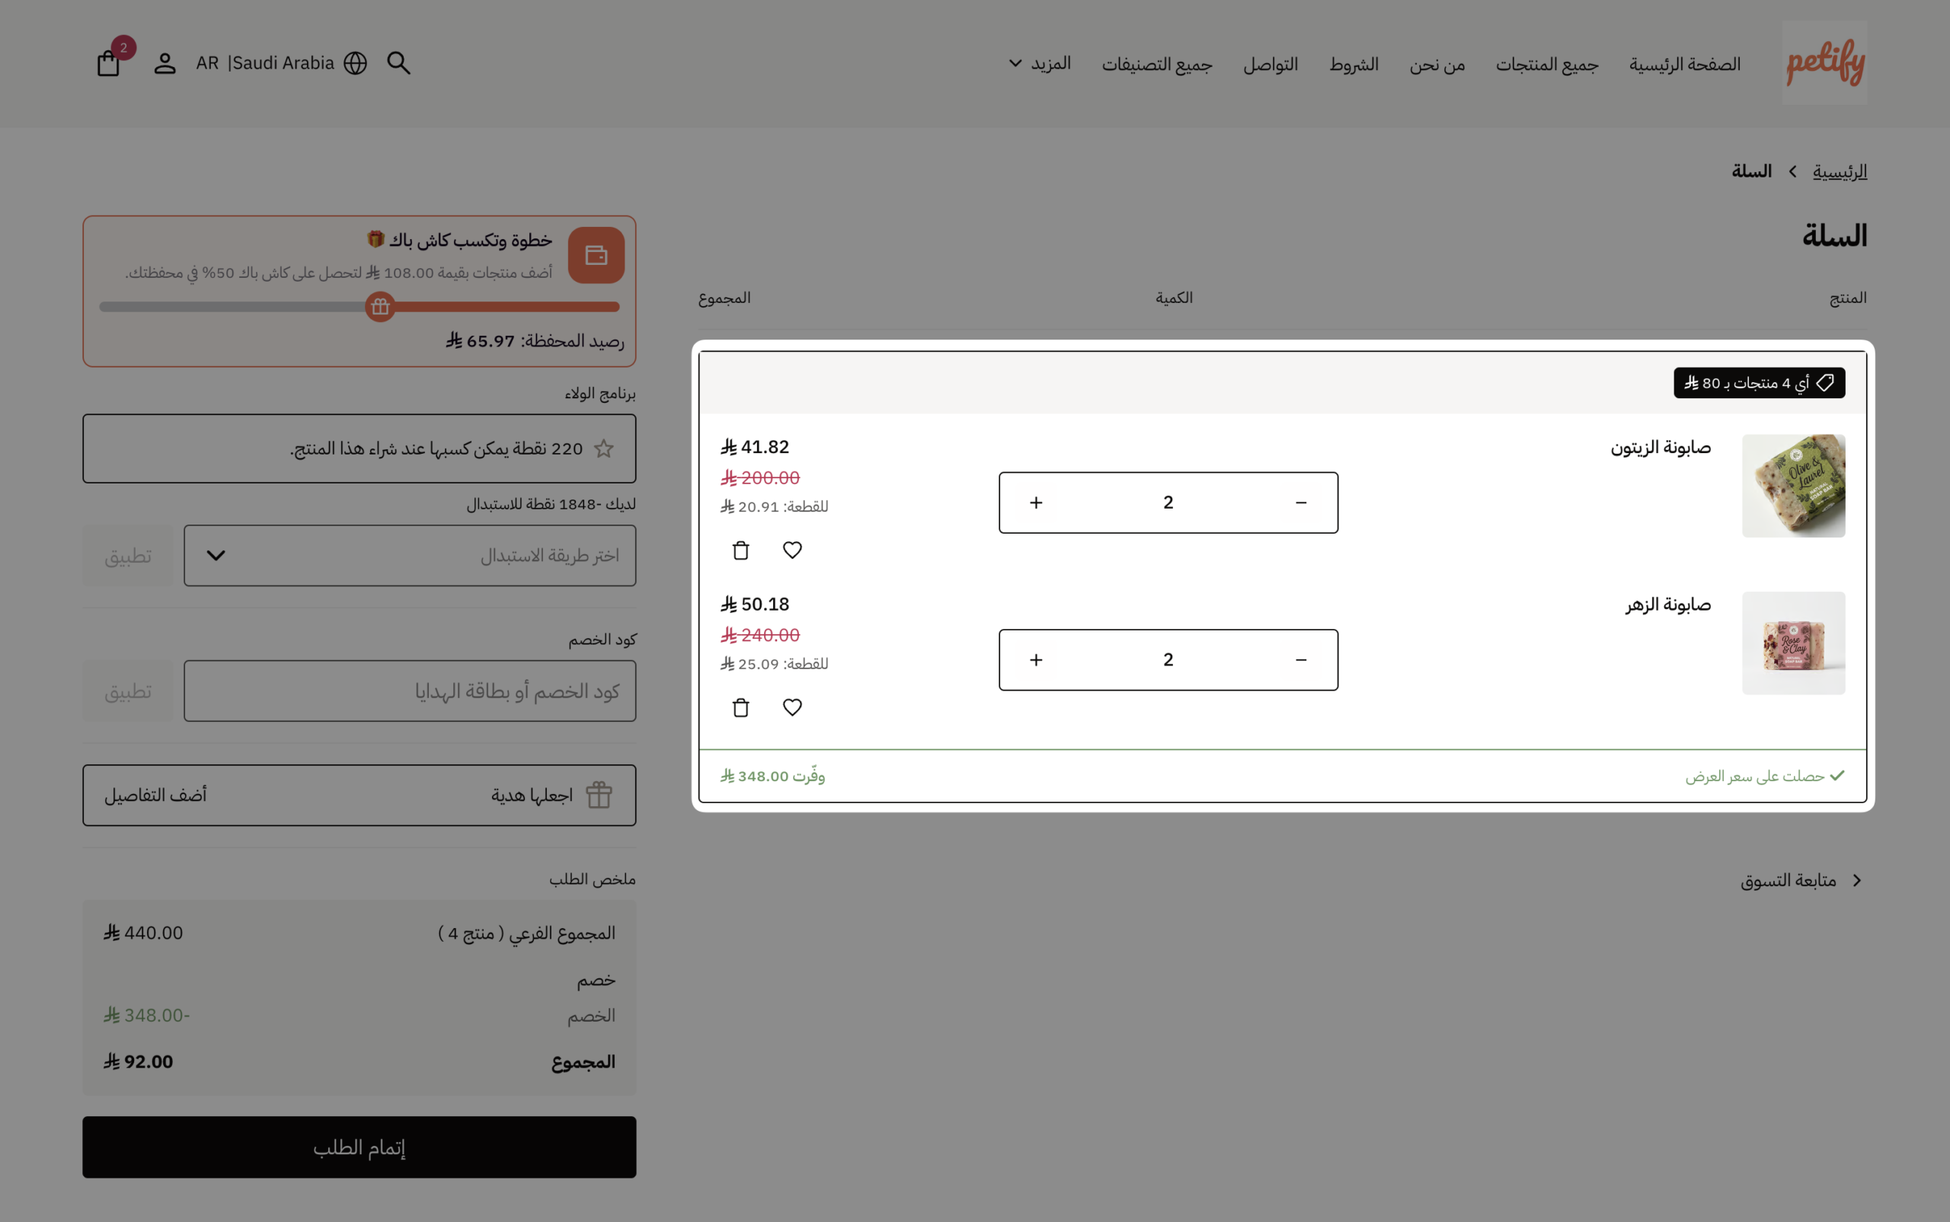Click quantity field of صابونة الزهر
This screenshot has height=1222, width=1950.
click(1168, 660)
